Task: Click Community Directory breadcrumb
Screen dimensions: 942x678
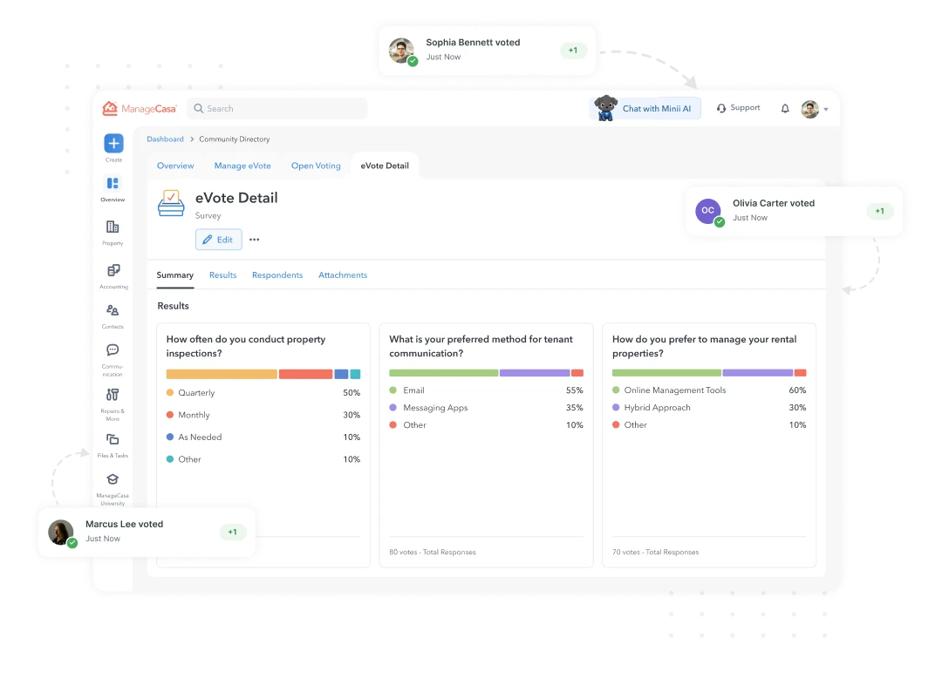Action: click(x=235, y=139)
